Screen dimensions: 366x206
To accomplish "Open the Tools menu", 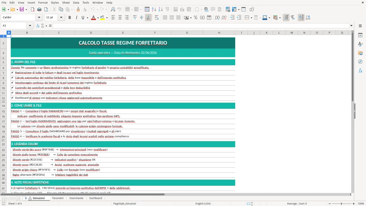I will pos(86,2).
